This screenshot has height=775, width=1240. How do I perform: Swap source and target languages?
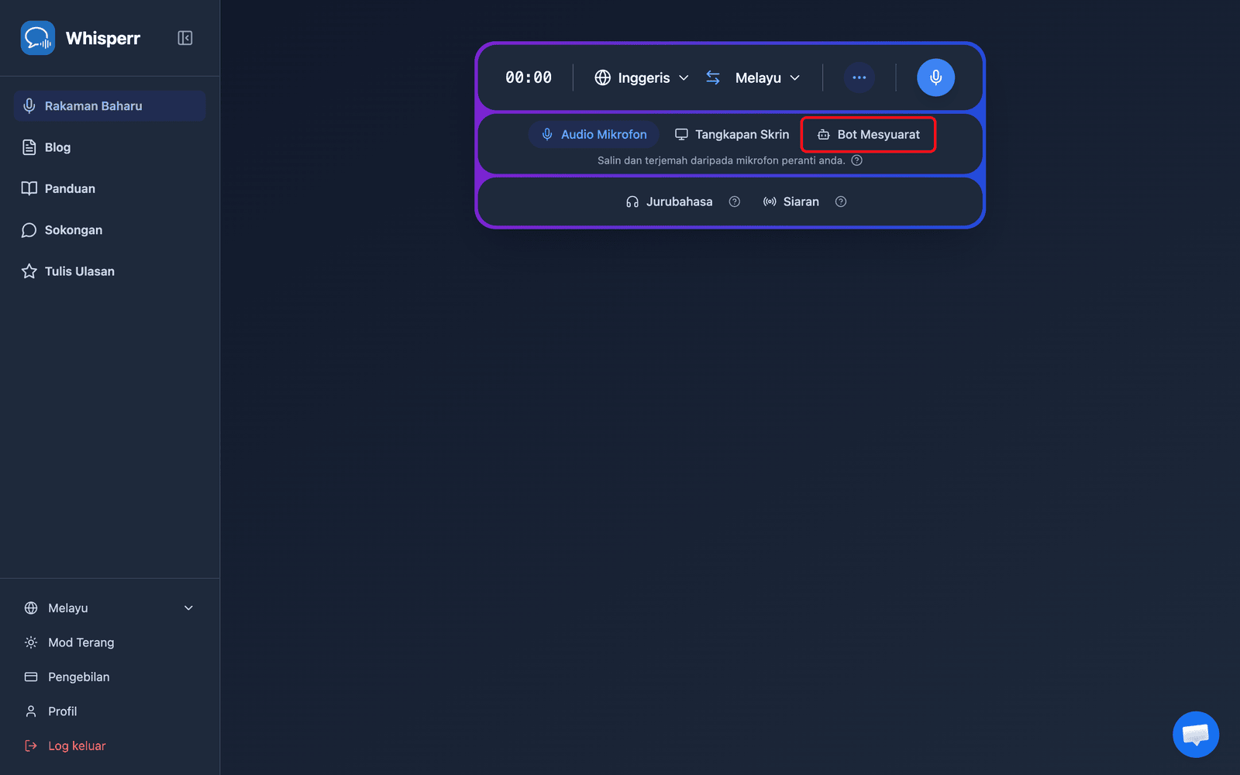[713, 77]
